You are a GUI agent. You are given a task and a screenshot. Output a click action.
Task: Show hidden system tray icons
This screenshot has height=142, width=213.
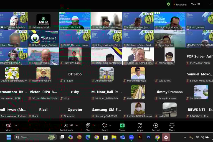pos(185,137)
